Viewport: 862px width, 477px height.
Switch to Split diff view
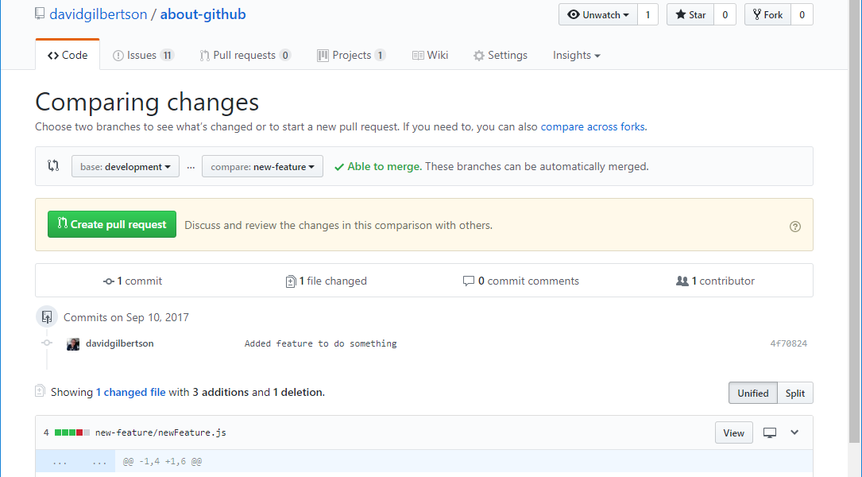tap(795, 393)
